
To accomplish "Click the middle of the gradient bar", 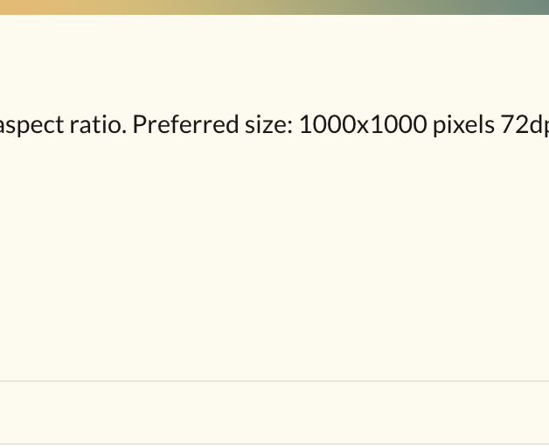I will (274, 7).
